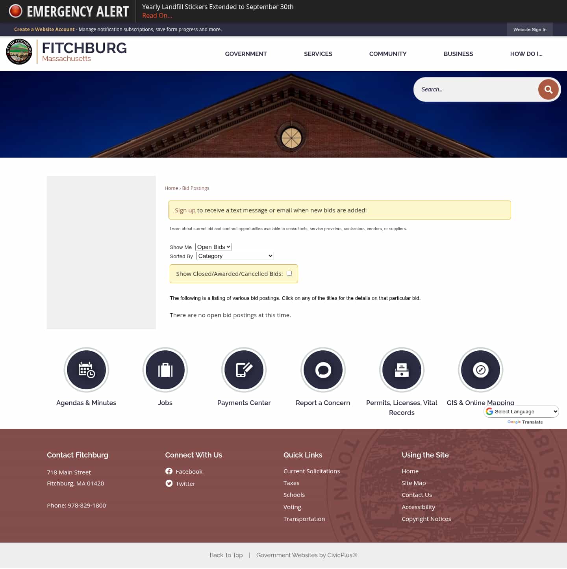Screen dimensions: 567x569
Task: Click the Report a Concern label
Action: [x=323, y=403]
